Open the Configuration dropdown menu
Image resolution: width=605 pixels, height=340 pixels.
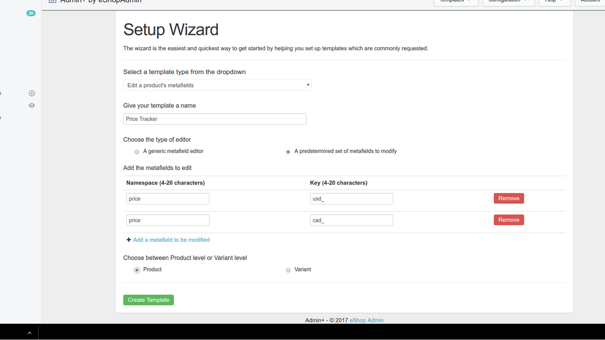508,2
